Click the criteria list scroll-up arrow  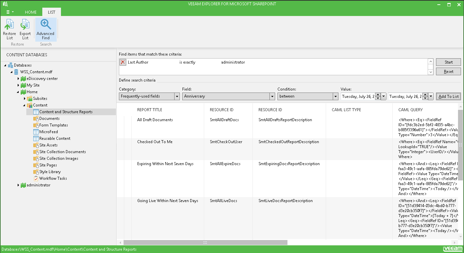pos(430,62)
